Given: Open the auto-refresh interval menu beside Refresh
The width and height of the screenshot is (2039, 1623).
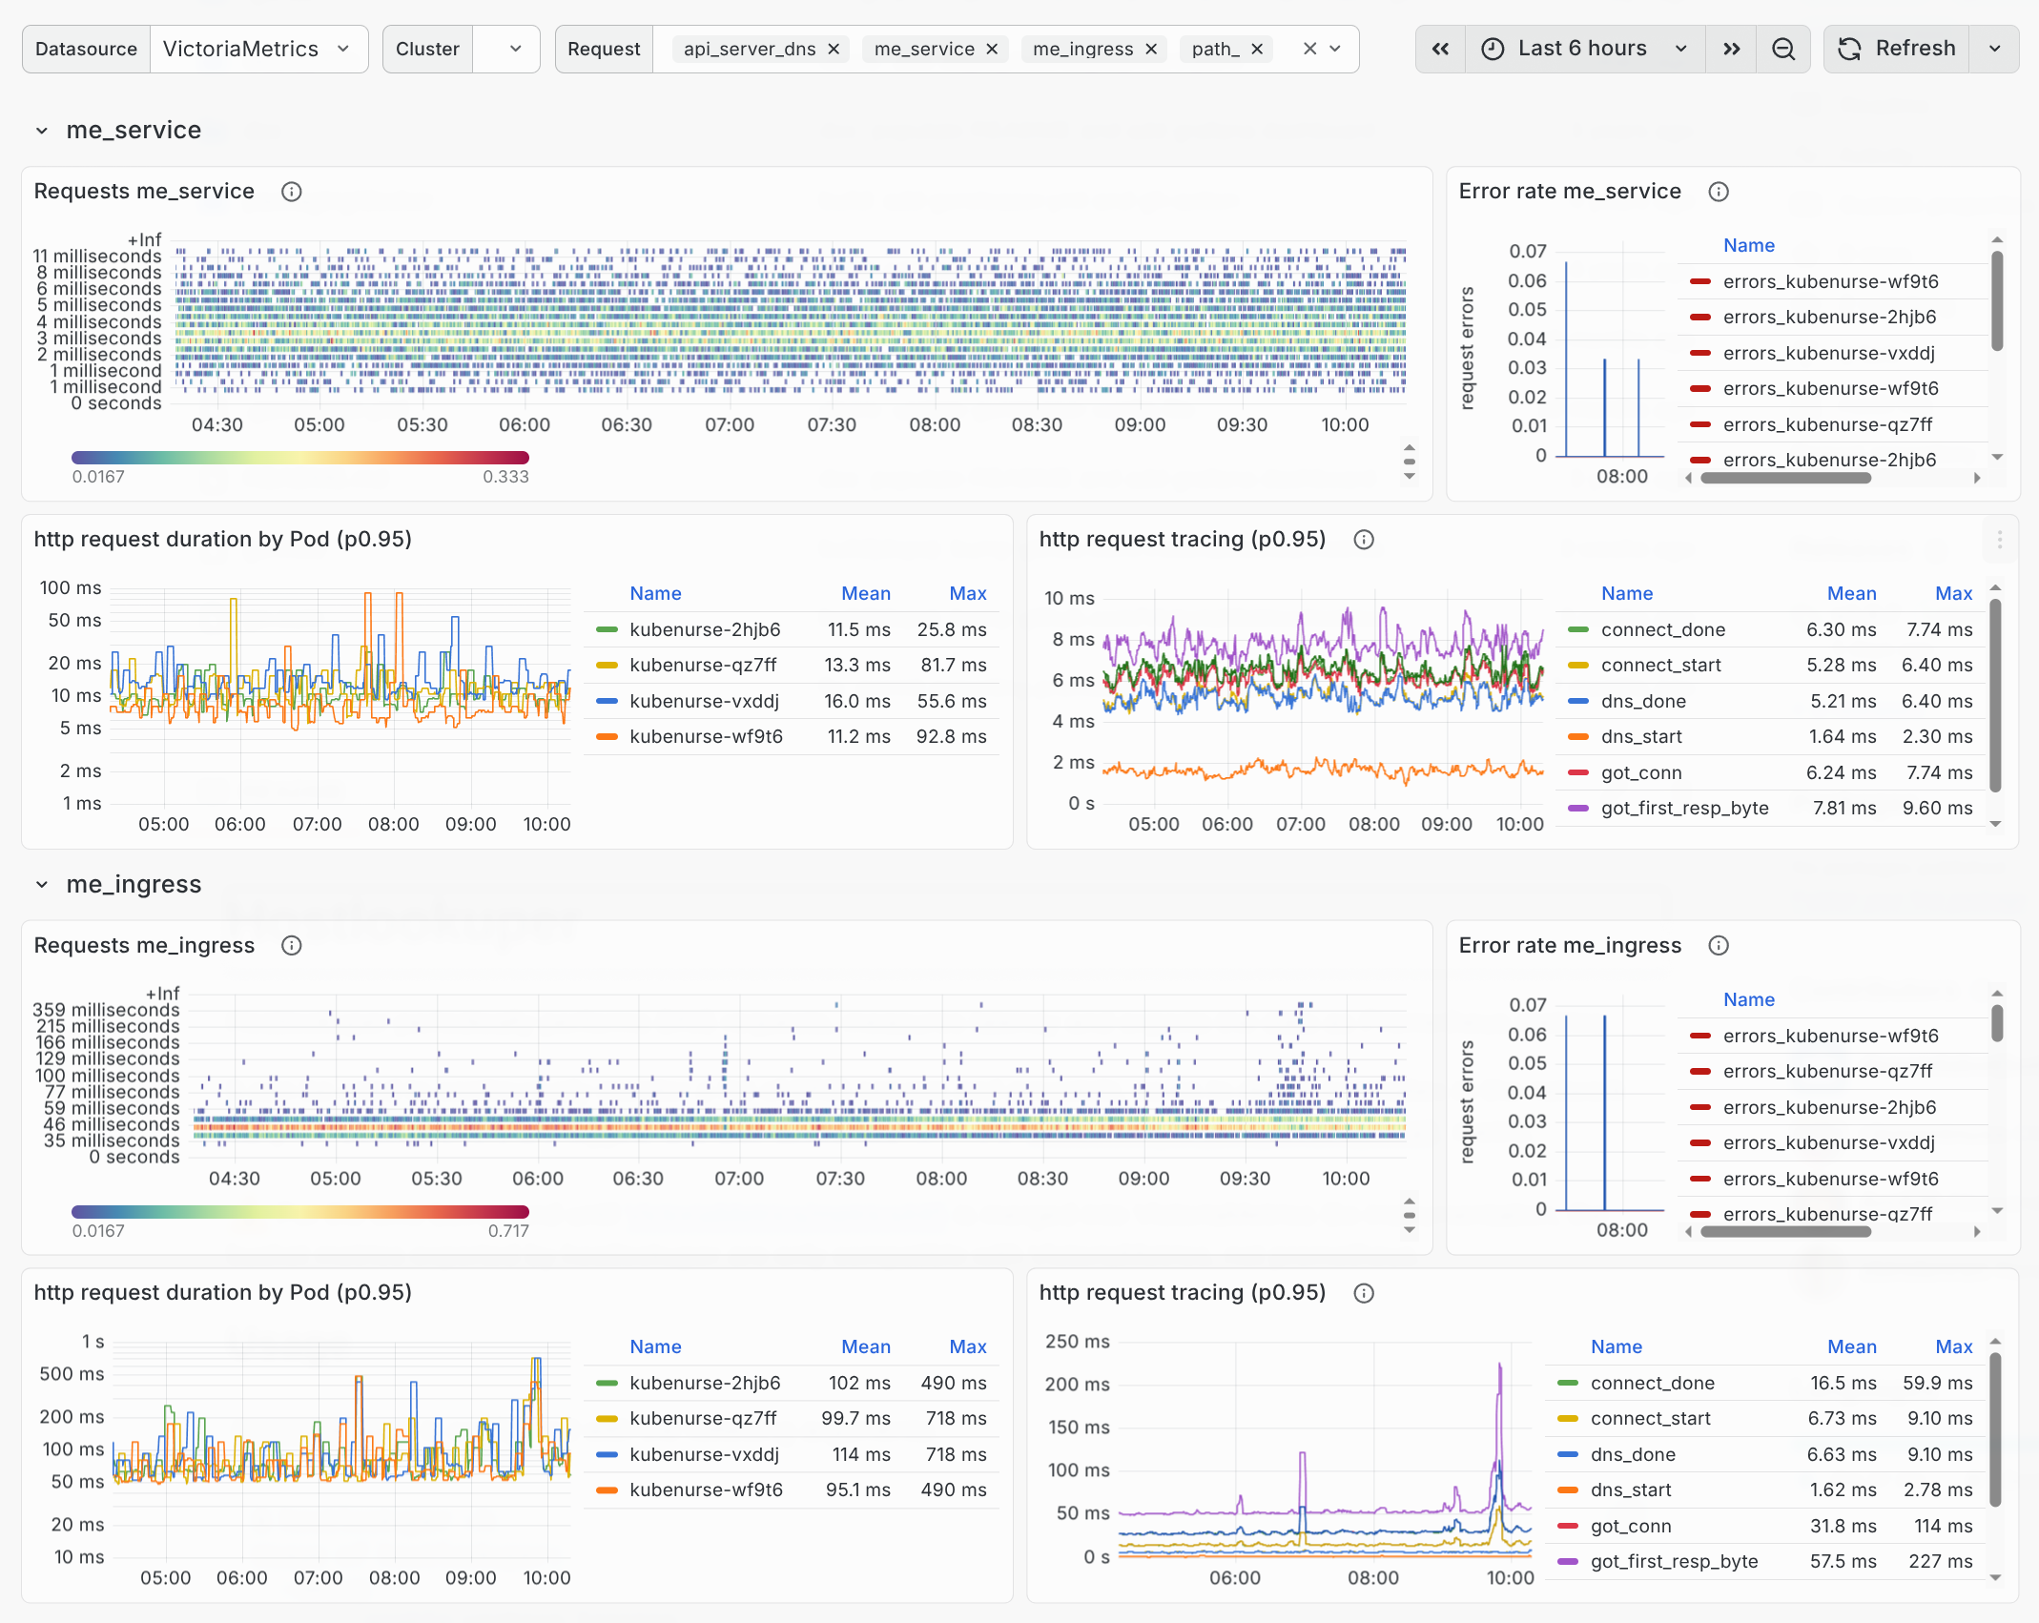Looking at the screenshot, I should (x=1995, y=49).
